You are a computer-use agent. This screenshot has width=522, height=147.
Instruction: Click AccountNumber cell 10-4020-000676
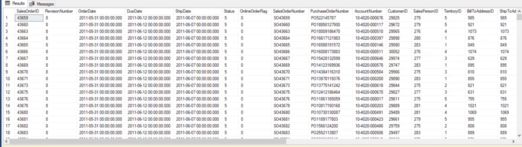click(369, 18)
